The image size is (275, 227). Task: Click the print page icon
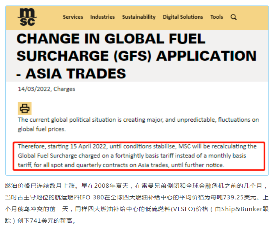click(x=25, y=108)
